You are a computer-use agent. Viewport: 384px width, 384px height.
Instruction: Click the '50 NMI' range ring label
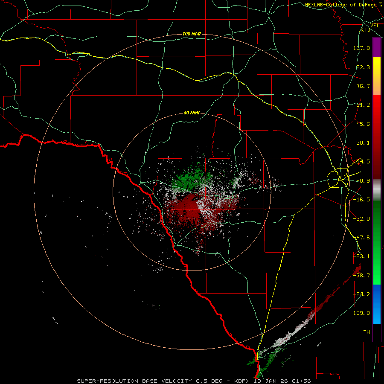click(192, 113)
